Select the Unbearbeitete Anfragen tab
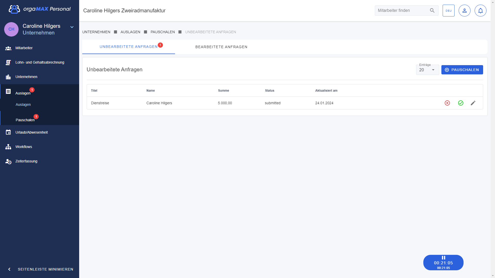 [128, 47]
